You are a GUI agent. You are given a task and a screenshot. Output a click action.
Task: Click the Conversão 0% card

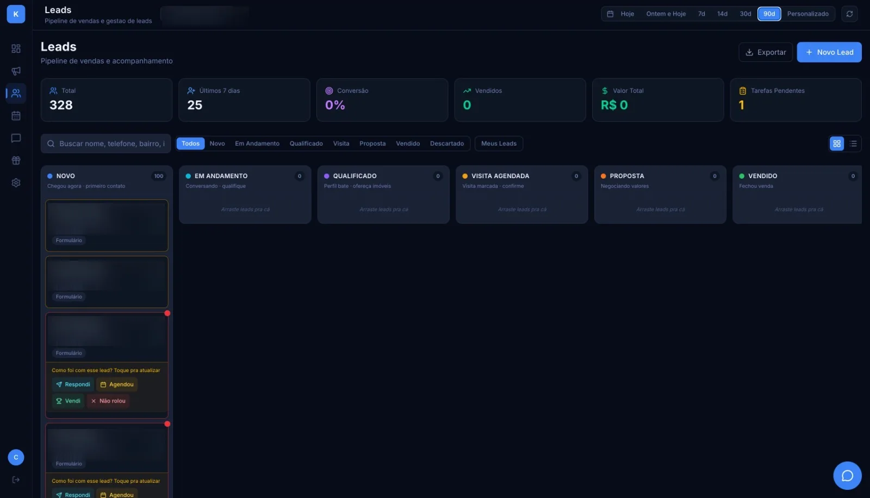click(x=382, y=100)
